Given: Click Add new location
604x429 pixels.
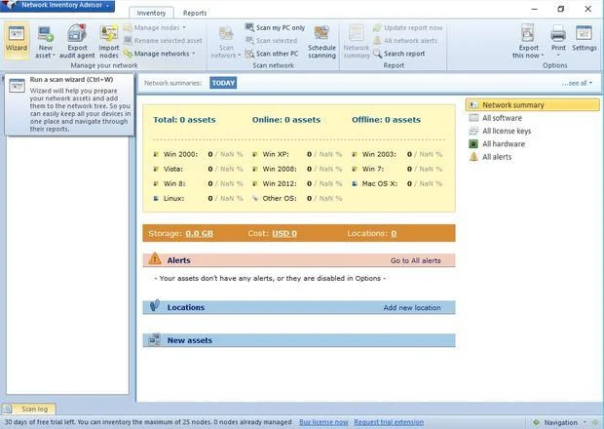Looking at the screenshot, I should pos(412,307).
